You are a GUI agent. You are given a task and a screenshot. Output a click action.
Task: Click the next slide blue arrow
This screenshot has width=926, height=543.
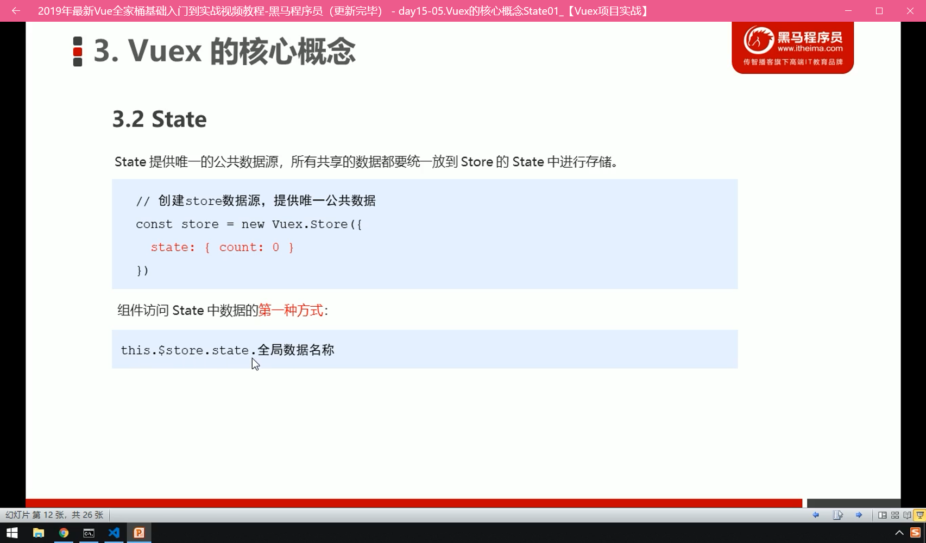[859, 515]
